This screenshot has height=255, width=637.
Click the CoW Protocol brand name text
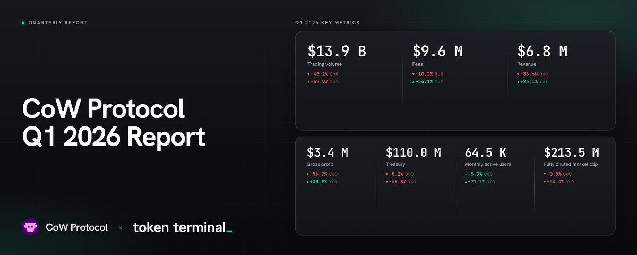point(77,227)
